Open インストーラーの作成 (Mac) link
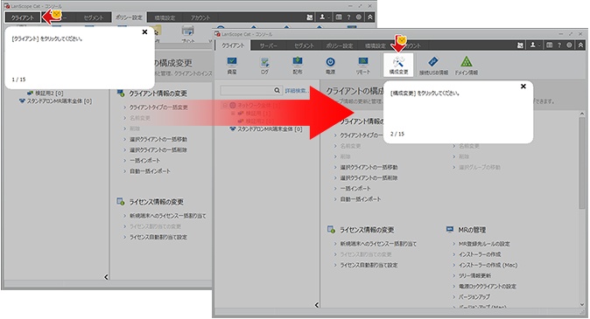 (488, 265)
